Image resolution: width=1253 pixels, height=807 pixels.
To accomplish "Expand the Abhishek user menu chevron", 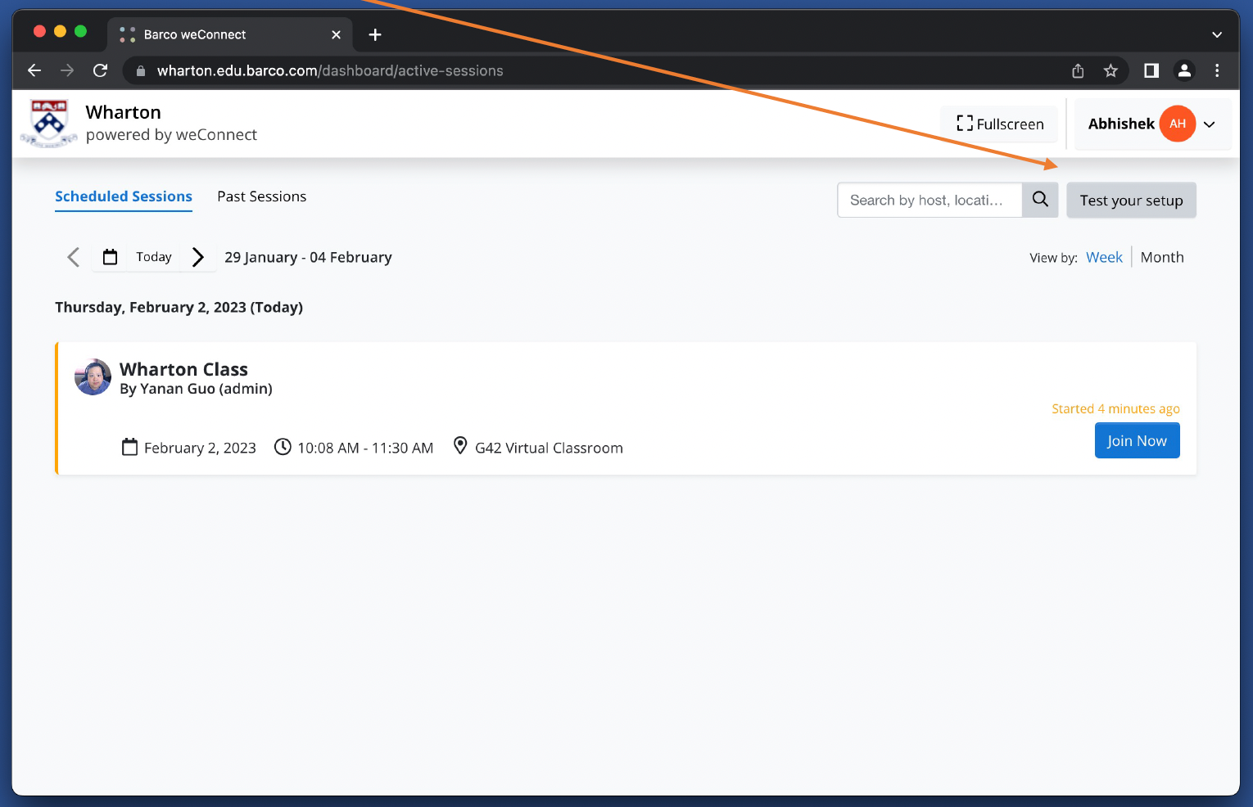I will (1210, 124).
